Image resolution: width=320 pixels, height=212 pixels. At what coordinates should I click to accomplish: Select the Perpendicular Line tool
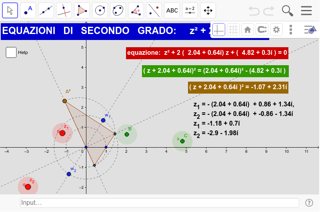pos(64,10)
